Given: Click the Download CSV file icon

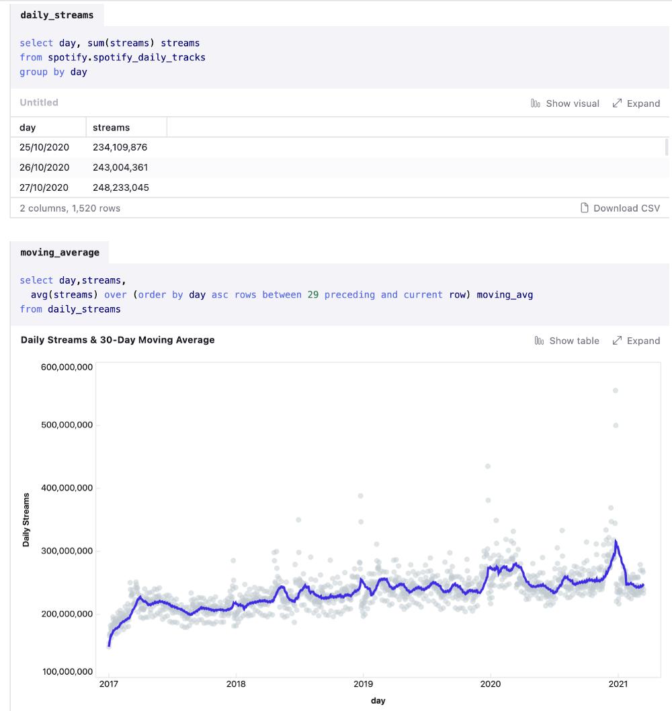Looking at the screenshot, I should pos(585,208).
